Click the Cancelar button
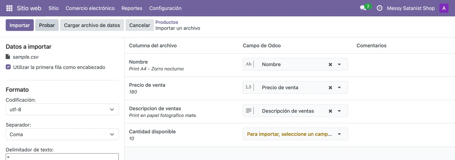Viewport: 455px width, 160px height. coord(140,25)
